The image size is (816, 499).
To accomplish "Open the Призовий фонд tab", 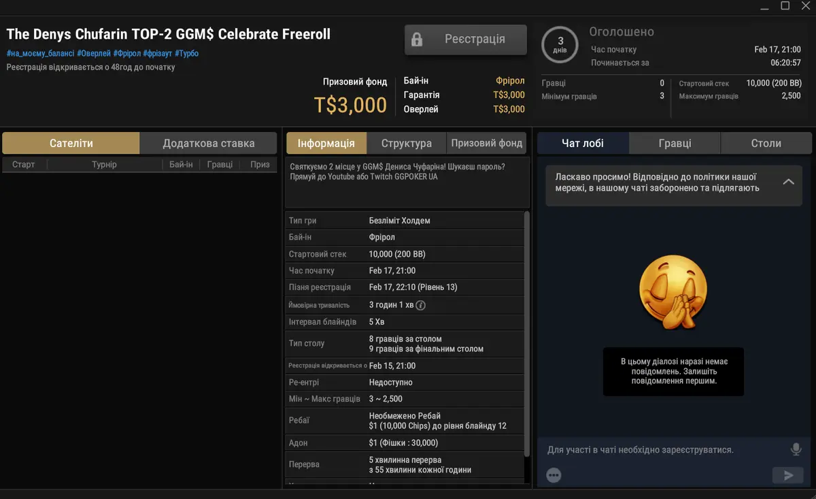I will click(x=486, y=143).
